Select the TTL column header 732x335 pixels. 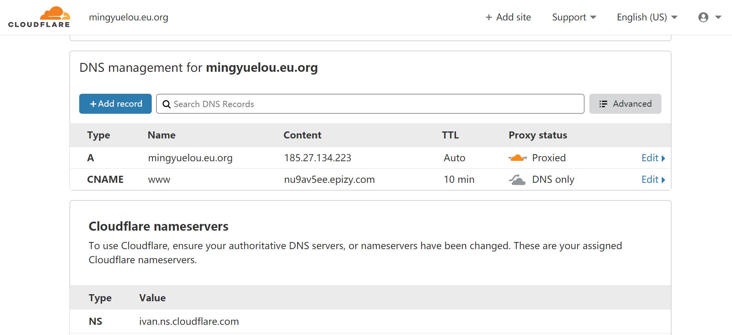450,135
